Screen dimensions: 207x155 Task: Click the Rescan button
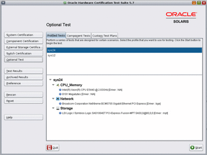[24, 95]
